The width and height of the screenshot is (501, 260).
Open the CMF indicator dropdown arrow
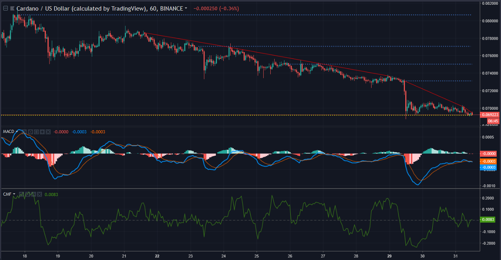pos(14,194)
